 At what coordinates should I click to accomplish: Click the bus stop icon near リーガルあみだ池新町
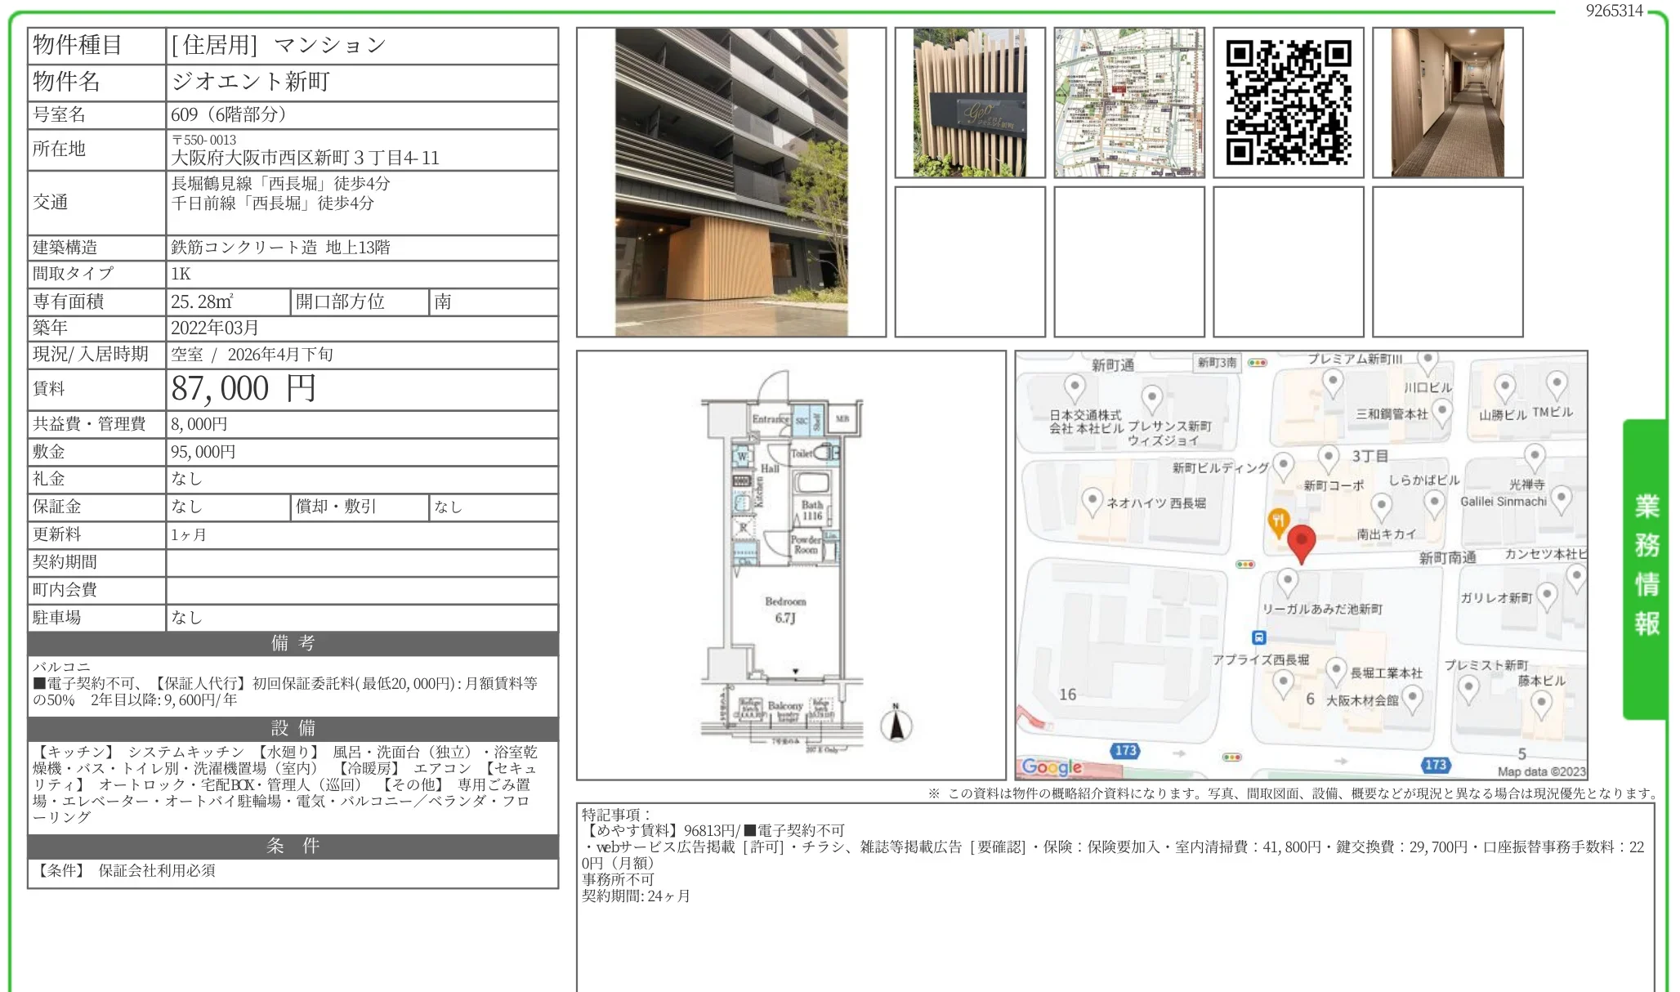pos(1258,636)
